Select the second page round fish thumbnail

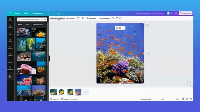point(62,92)
